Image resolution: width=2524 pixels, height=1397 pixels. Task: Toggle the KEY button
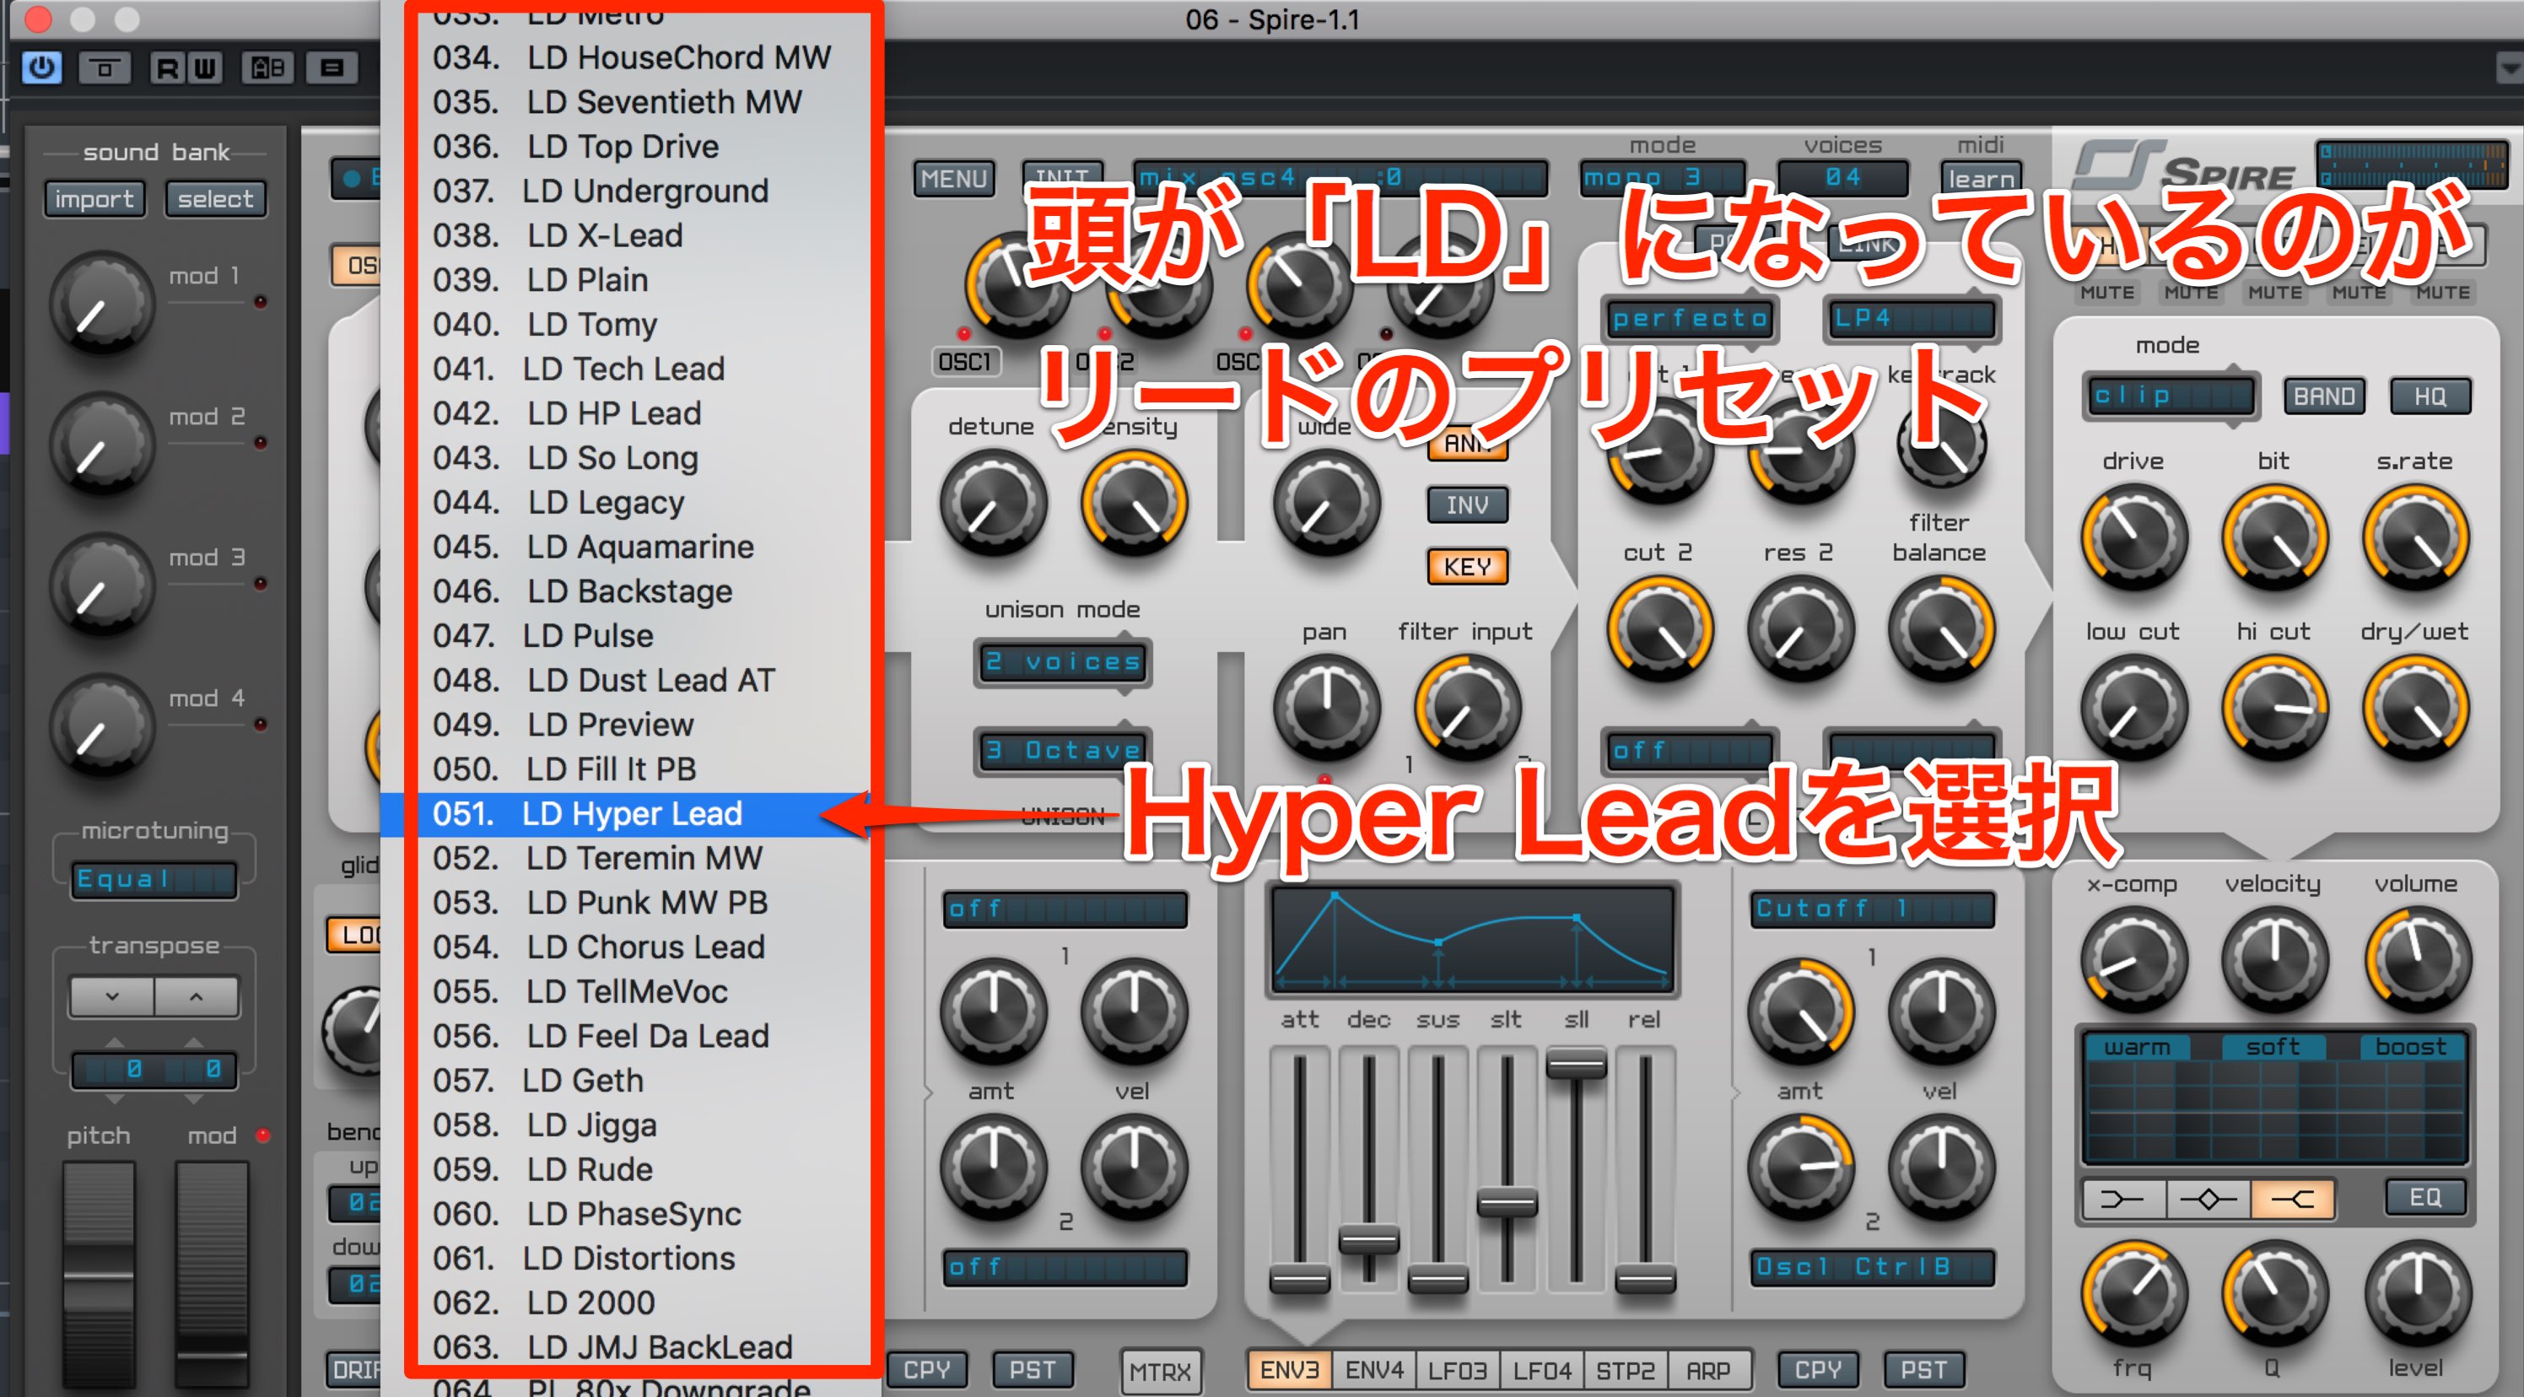click(x=1467, y=566)
